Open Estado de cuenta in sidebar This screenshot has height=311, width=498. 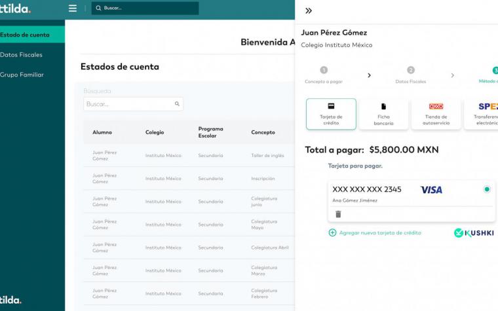[x=32, y=35]
